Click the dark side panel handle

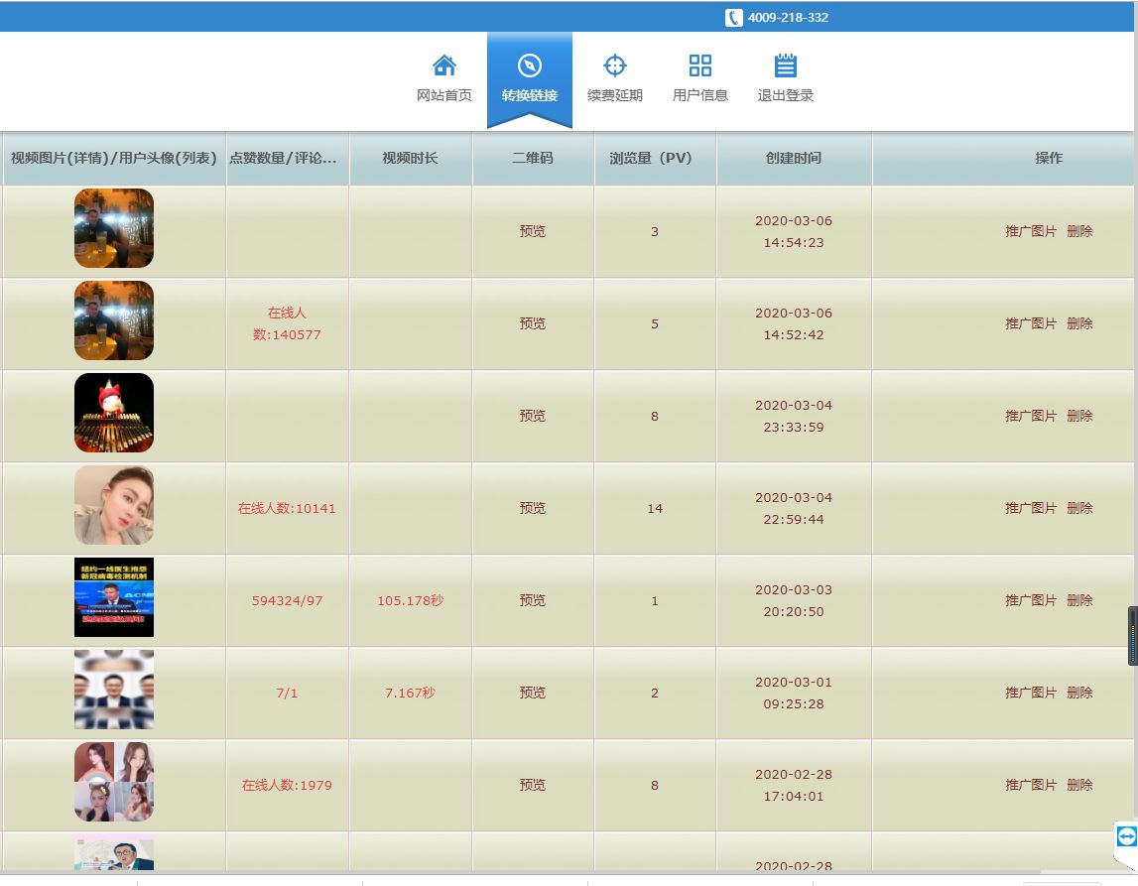[x=1132, y=636]
